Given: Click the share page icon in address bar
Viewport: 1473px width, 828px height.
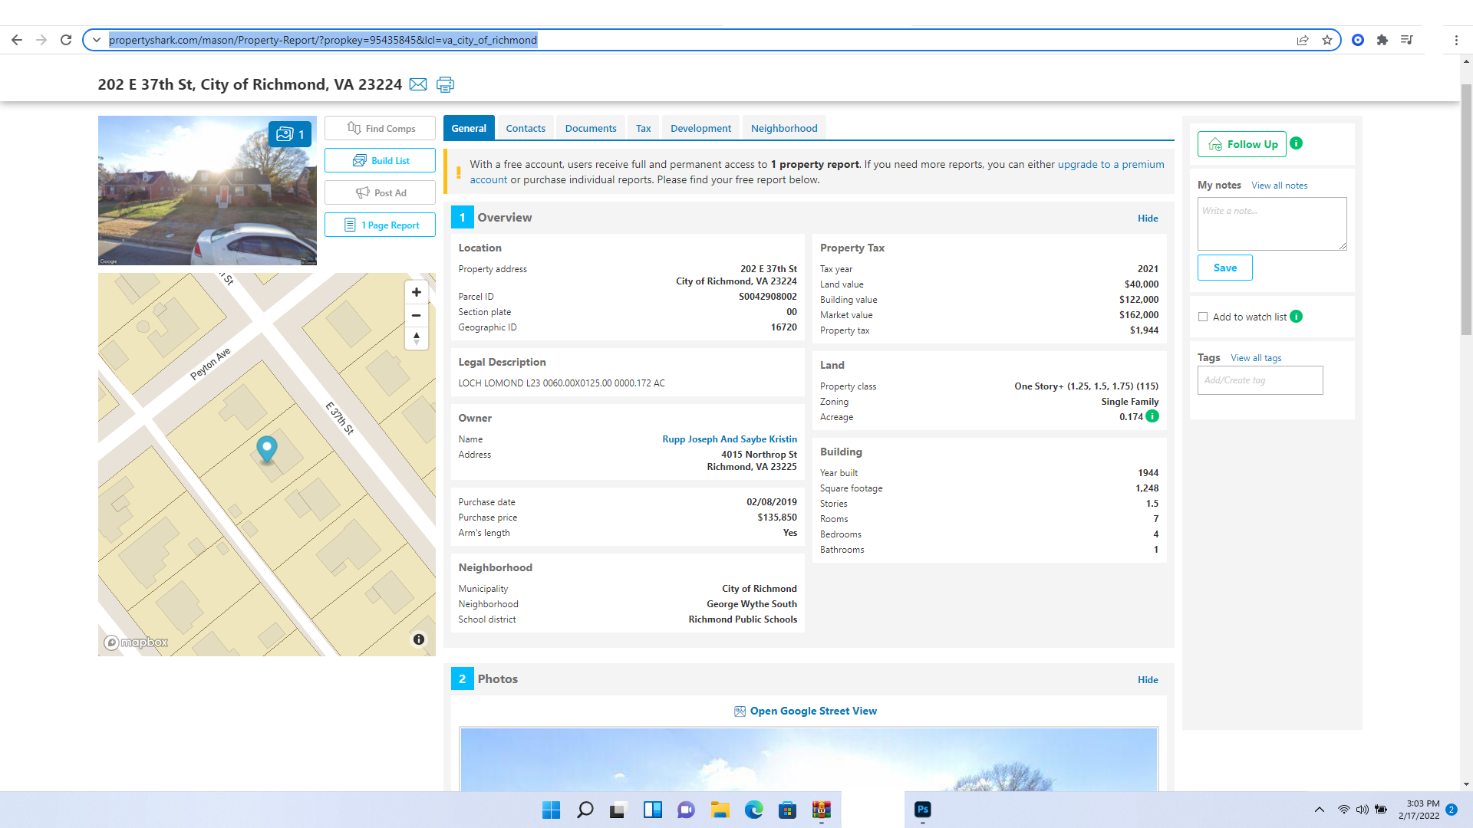Looking at the screenshot, I should point(1303,40).
